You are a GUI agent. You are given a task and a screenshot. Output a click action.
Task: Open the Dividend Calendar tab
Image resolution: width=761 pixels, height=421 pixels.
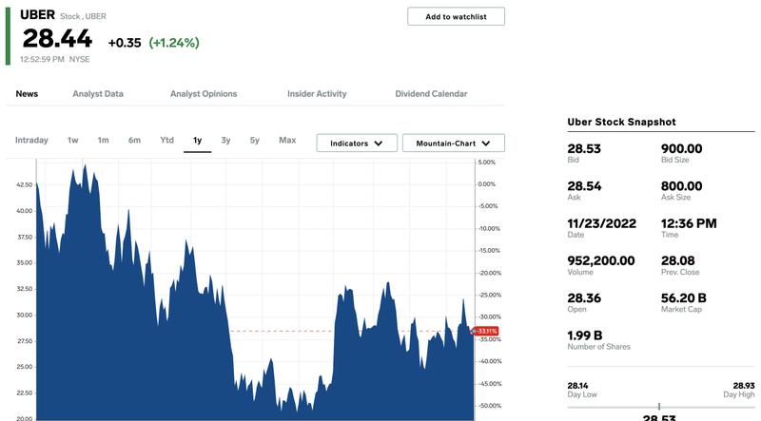click(431, 94)
